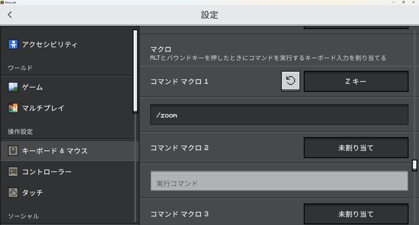The image size is (419, 225).
Task: Assign a key to コマンド マクロ 3
Action: pos(356,214)
